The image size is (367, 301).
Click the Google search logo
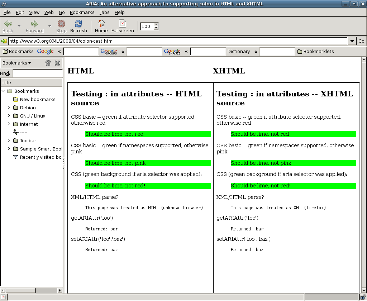coord(46,52)
